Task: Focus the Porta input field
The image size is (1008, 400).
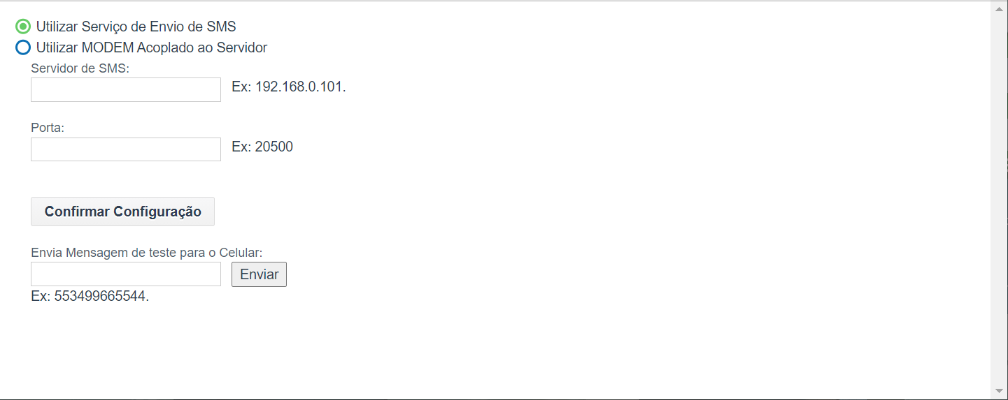Action: (126, 149)
